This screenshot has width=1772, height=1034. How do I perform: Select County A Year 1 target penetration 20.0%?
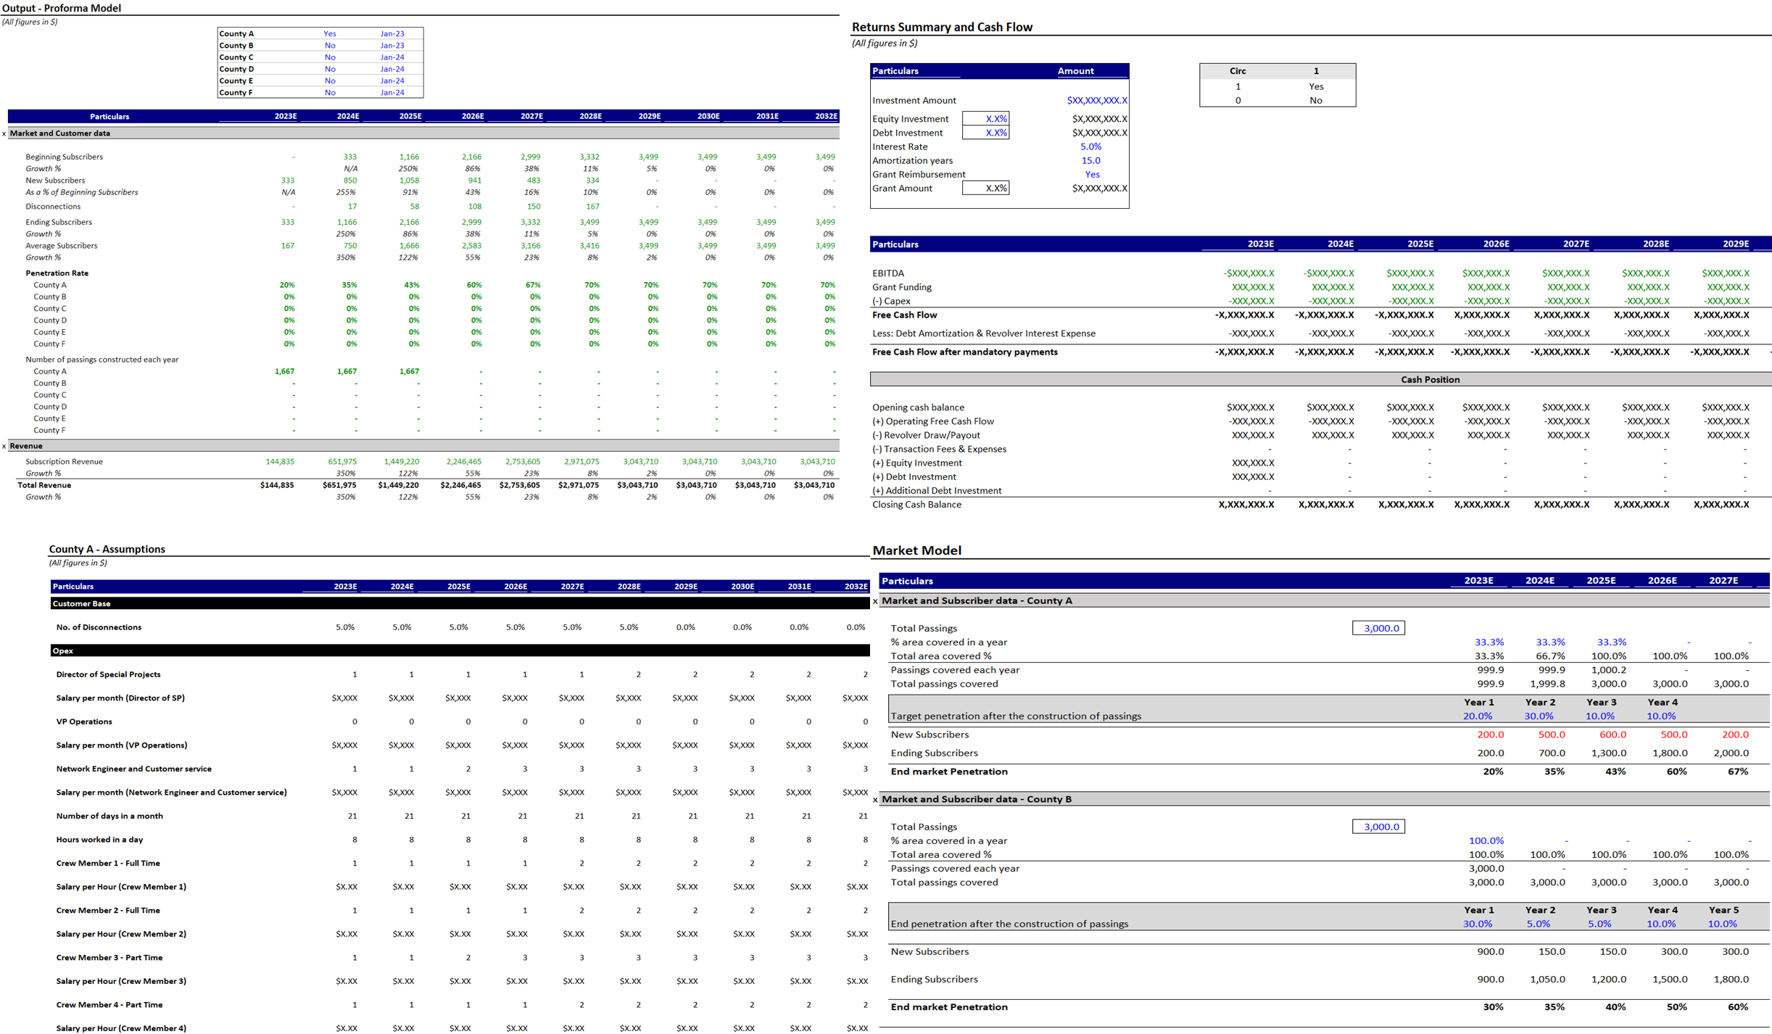1477,716
